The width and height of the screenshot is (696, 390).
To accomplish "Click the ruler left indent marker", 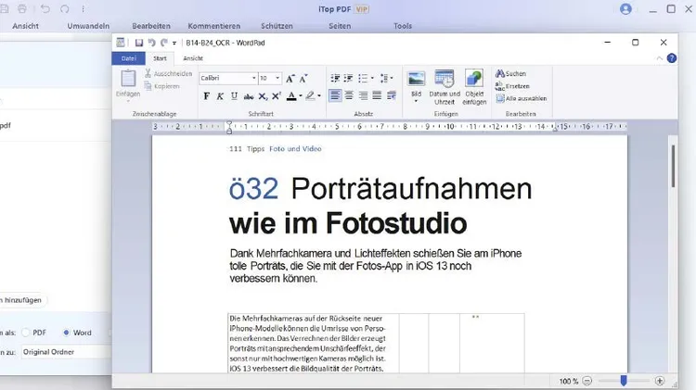I will point(229,132).
